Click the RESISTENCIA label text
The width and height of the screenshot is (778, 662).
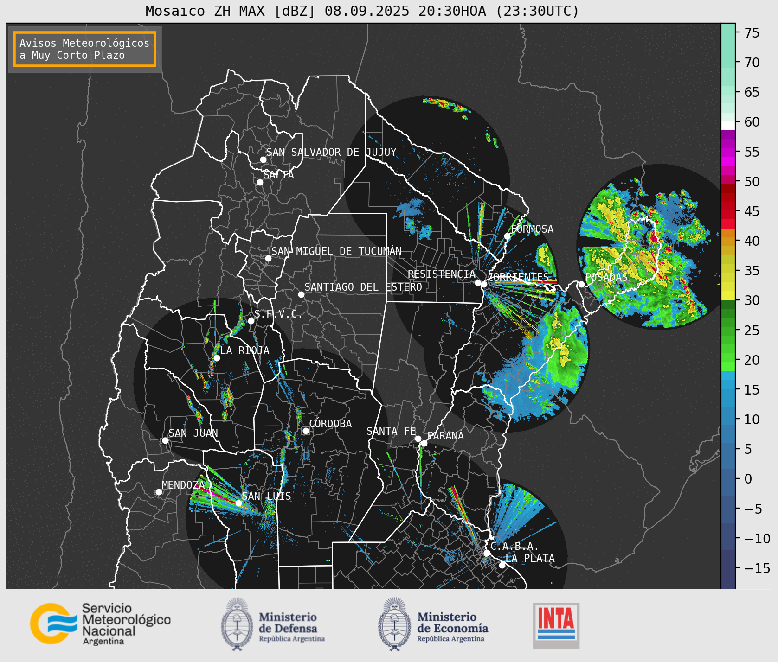point(442,274)
